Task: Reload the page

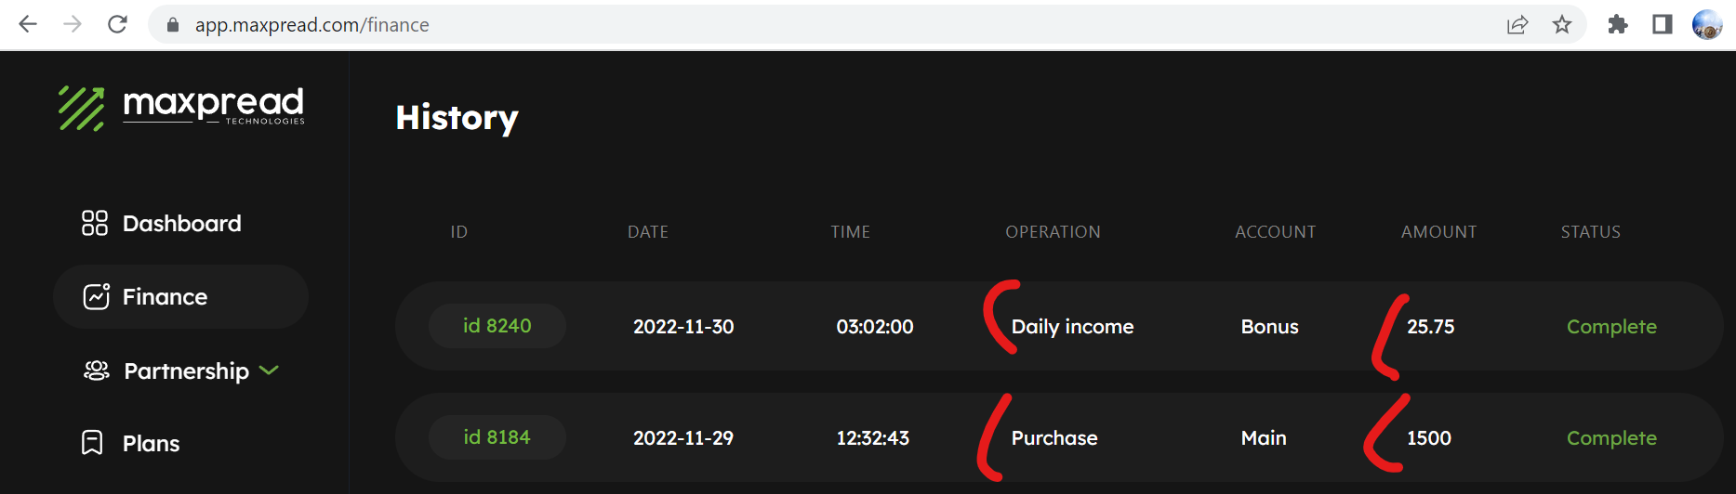Action: pyautogui.click(x=117, y=25)
